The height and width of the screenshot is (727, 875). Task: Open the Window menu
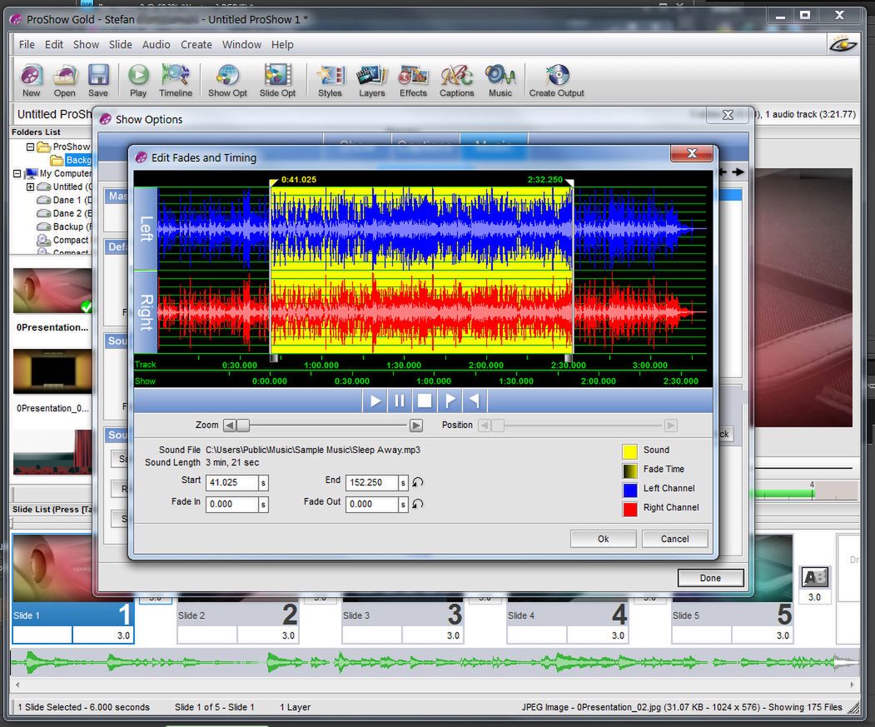pyautogui.click(x=241, y=45)
